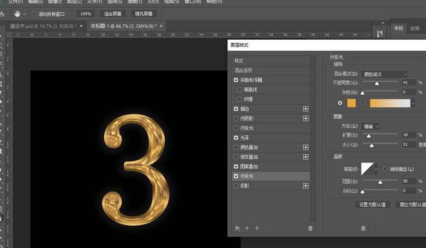Click the plus icon next to 描边

click(305, 109)
